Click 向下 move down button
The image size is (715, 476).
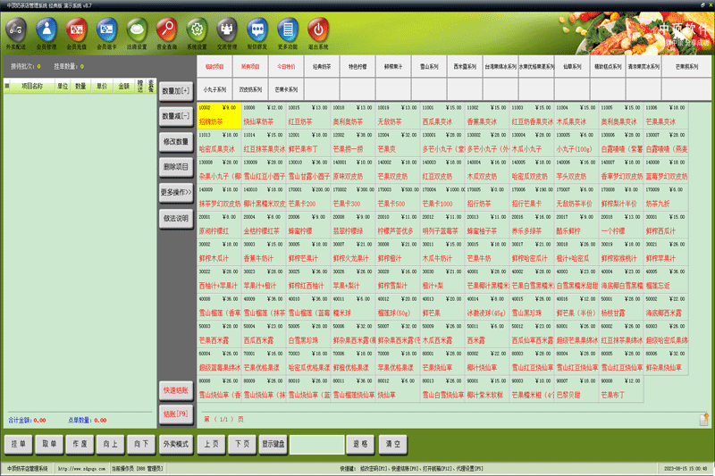(141, 444)
